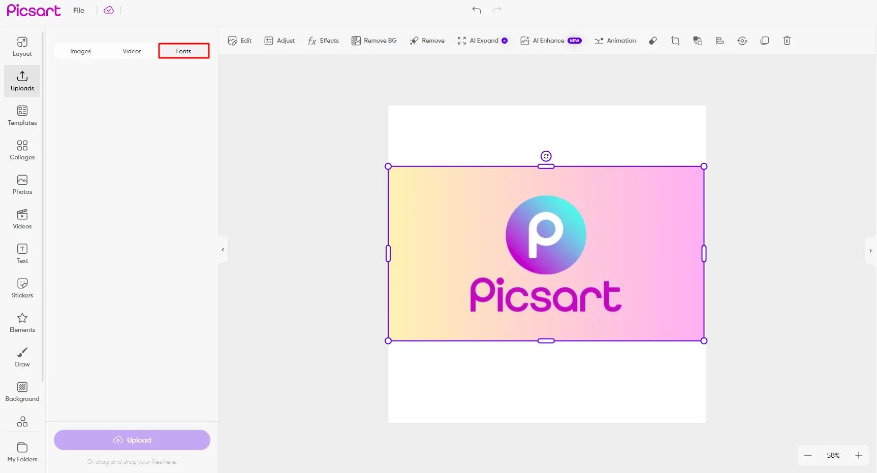Open the Photos panel

click(22, 185)
